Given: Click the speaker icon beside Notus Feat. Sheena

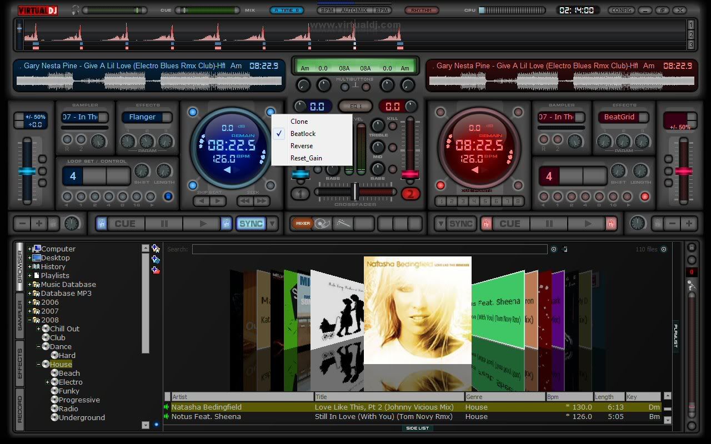Looking at the screenshot, I should click(167, 417).
